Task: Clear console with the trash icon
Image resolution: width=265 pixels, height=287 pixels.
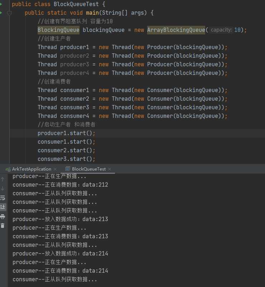Action: (3, 225)
